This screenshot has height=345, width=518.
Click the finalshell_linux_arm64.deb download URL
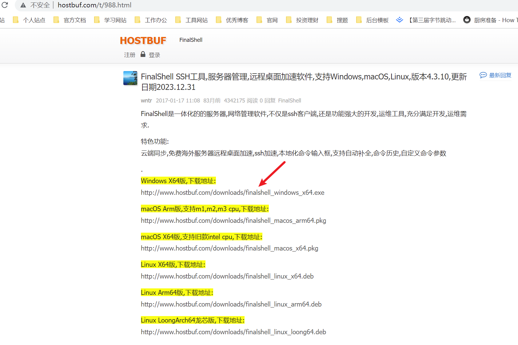pos(231,304)
